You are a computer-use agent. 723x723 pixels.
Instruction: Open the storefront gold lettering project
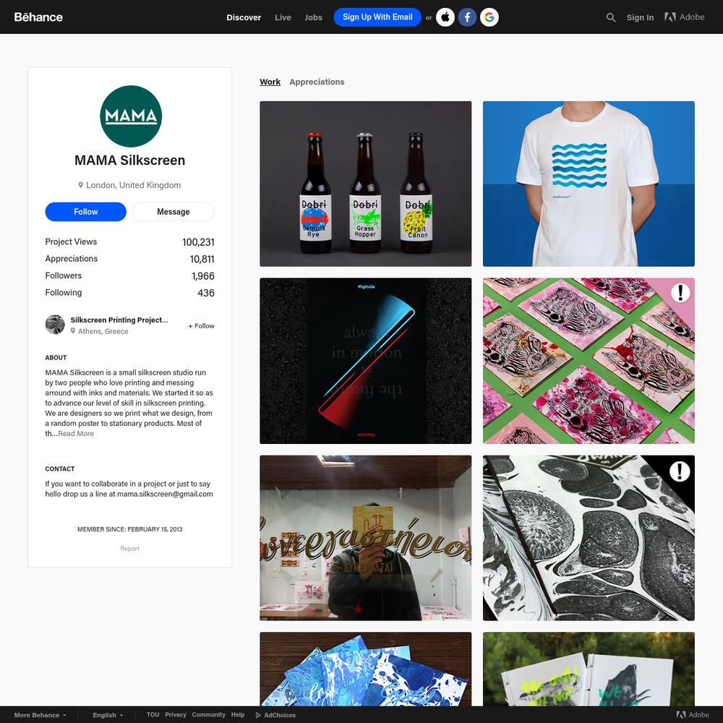tap(366, 538)
